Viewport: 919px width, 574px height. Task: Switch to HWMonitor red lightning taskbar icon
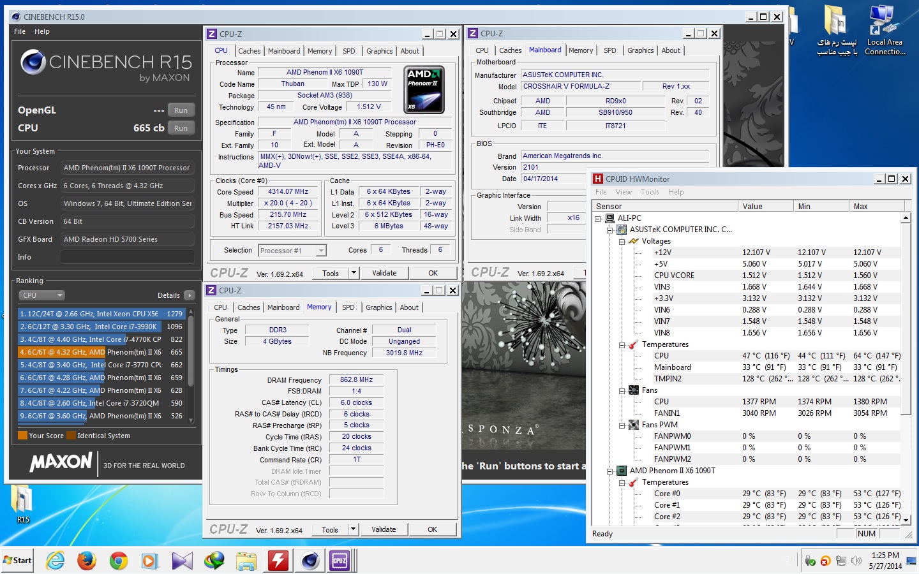click(x=278, y=561)
